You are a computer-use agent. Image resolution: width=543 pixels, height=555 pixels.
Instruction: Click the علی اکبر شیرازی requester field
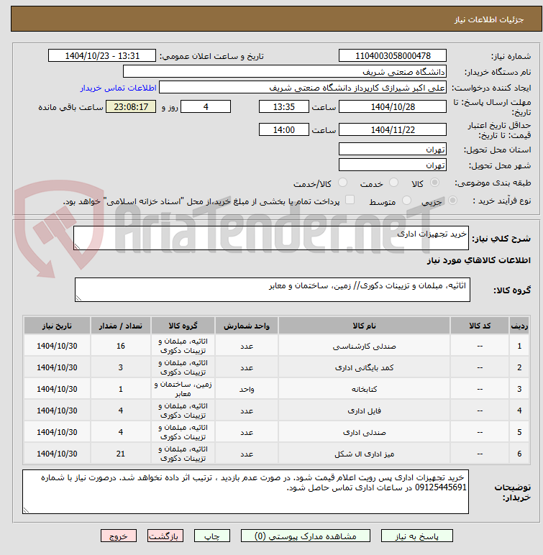tap(303, 88)
